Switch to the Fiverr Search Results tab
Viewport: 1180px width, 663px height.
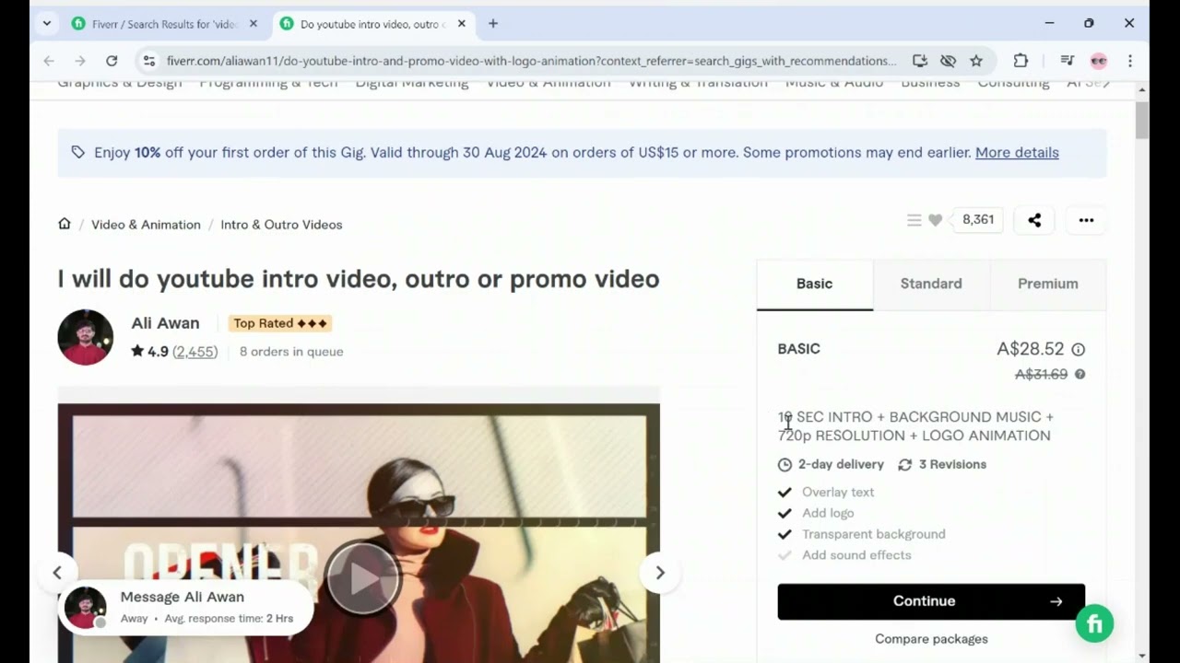pyautogui.click(x=164, y=24)
